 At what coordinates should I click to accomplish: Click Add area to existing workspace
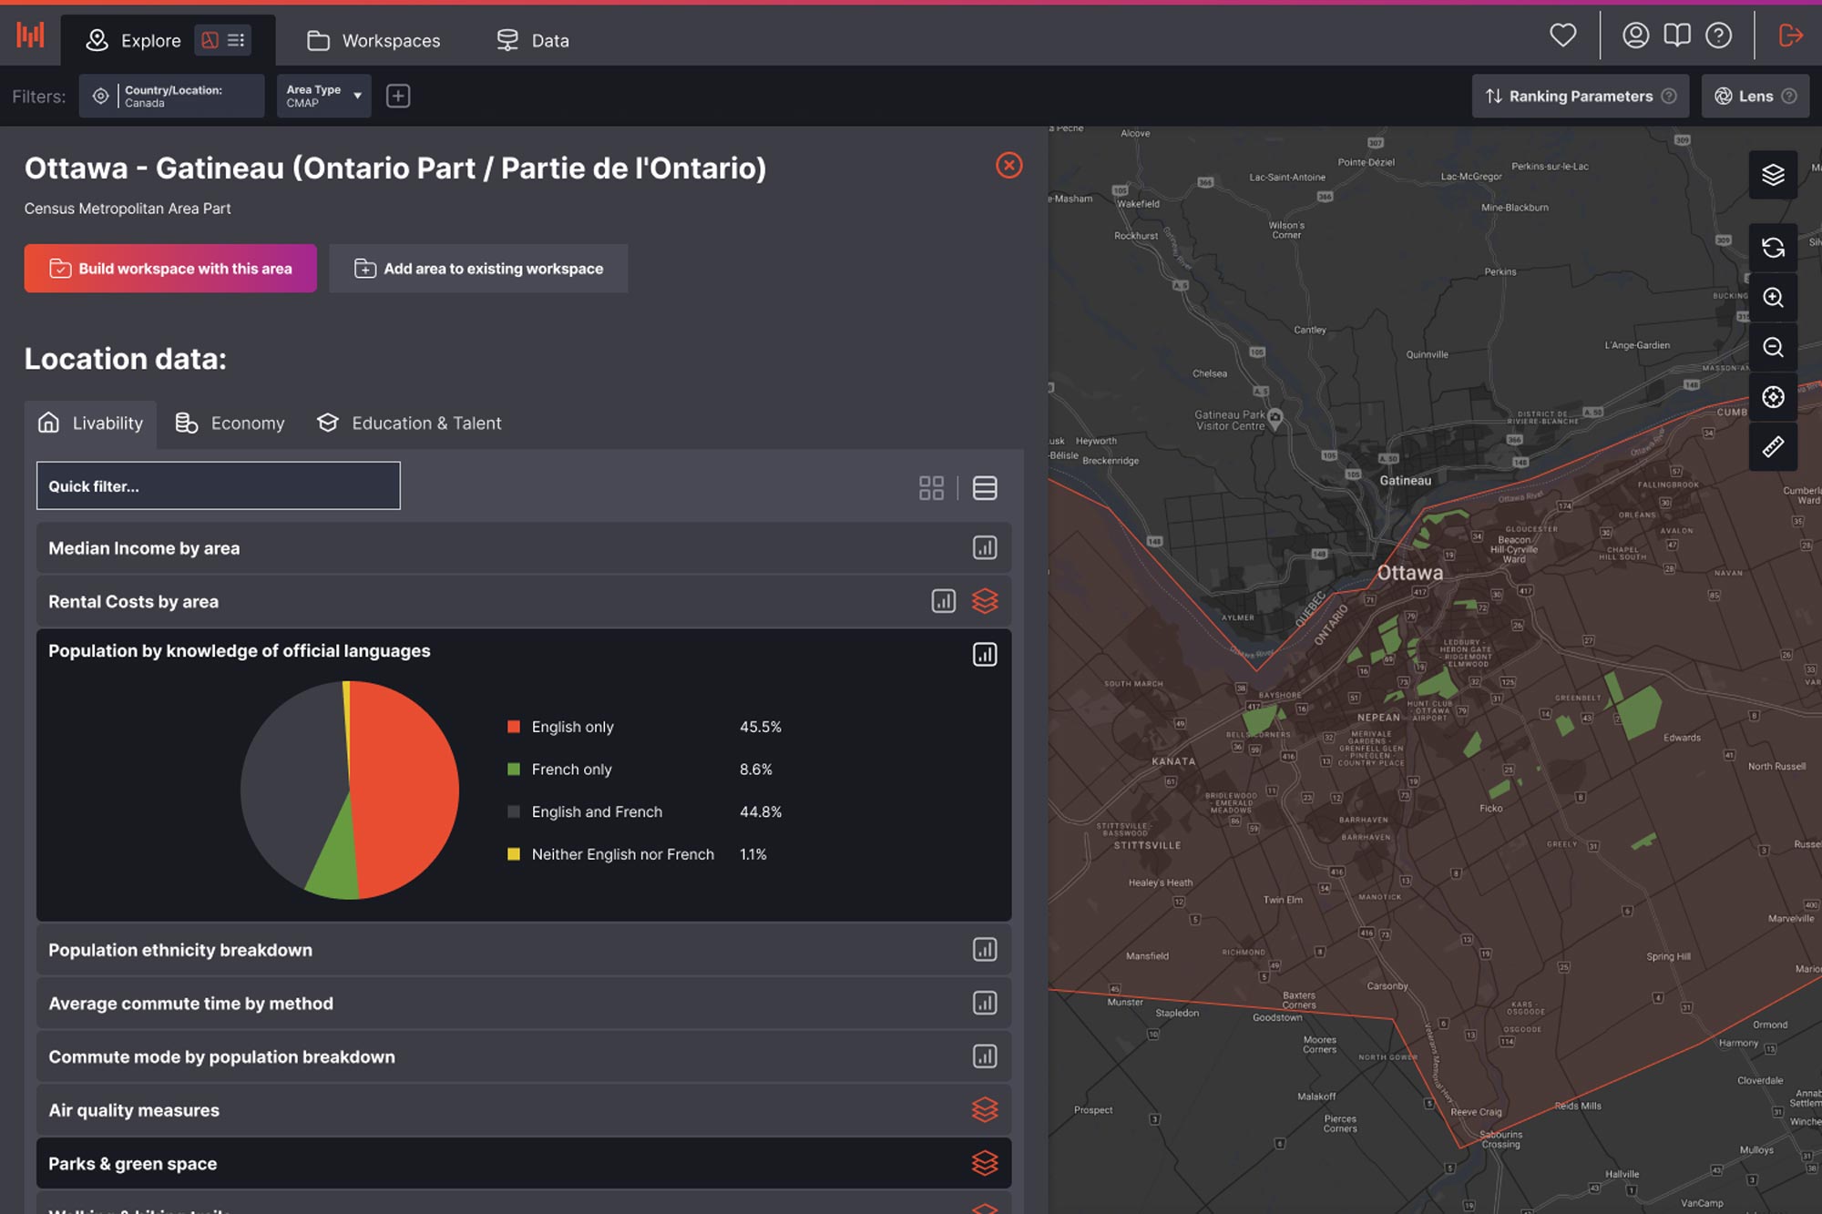pos(478,268)
